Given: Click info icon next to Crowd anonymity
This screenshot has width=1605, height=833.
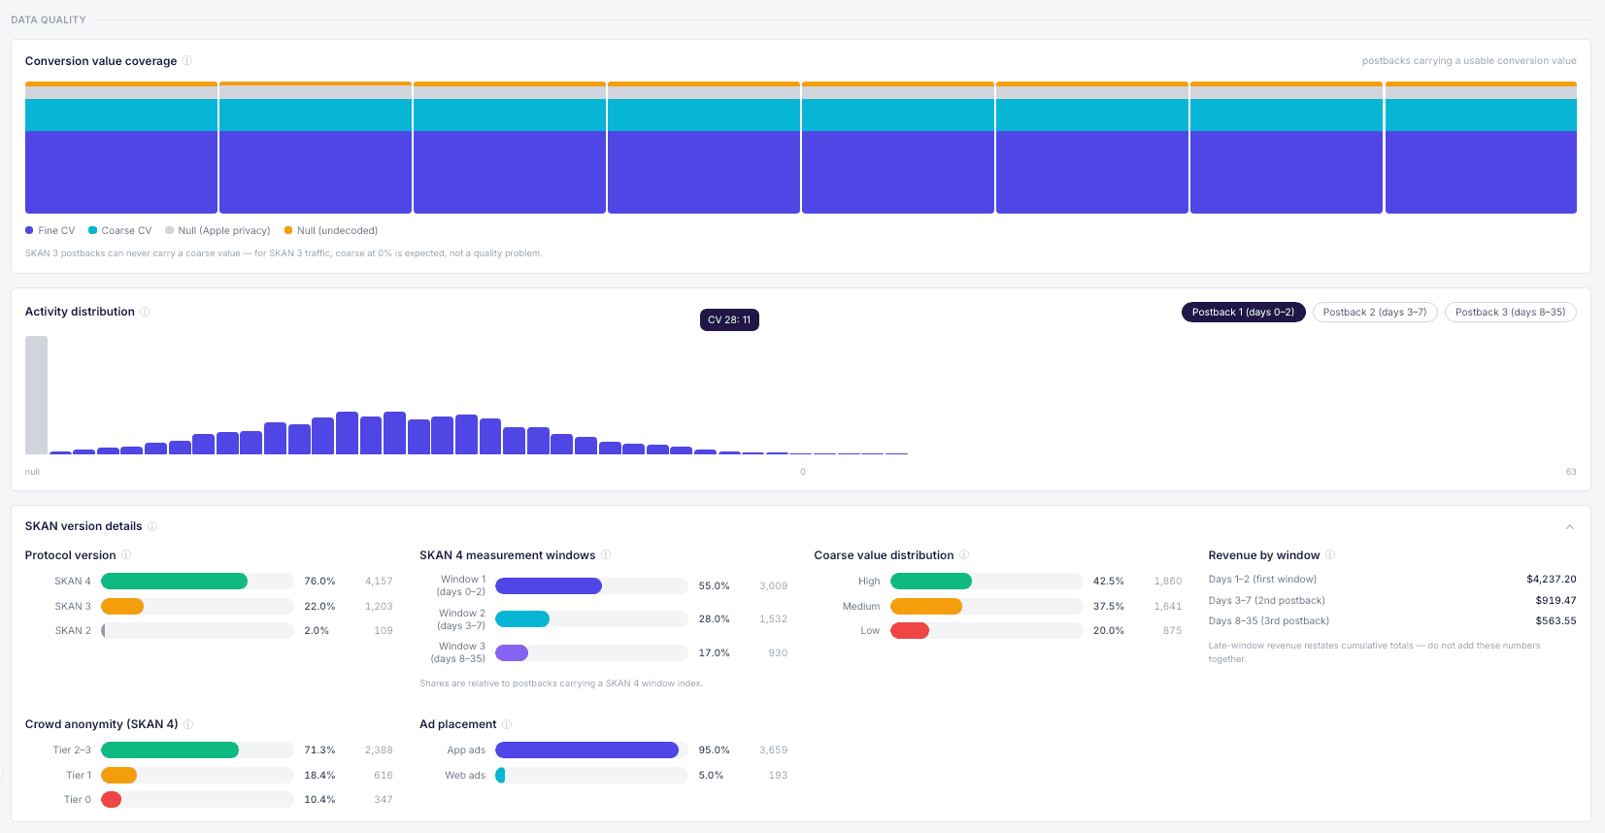Looking at the screenshot, I should (188, 724).
